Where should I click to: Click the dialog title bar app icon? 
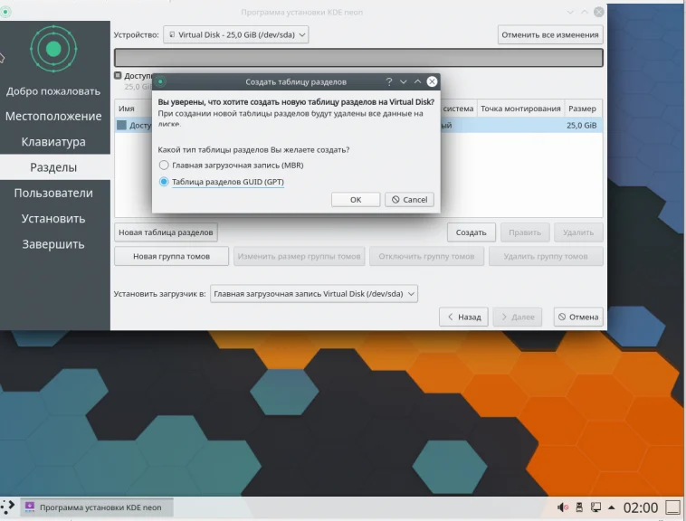160,81
